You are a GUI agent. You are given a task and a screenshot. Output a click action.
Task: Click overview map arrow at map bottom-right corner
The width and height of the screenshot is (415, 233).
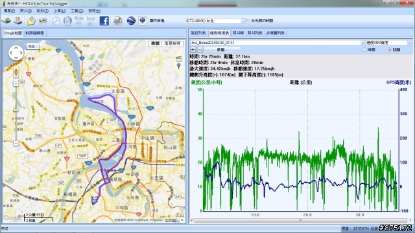point(182,220)
